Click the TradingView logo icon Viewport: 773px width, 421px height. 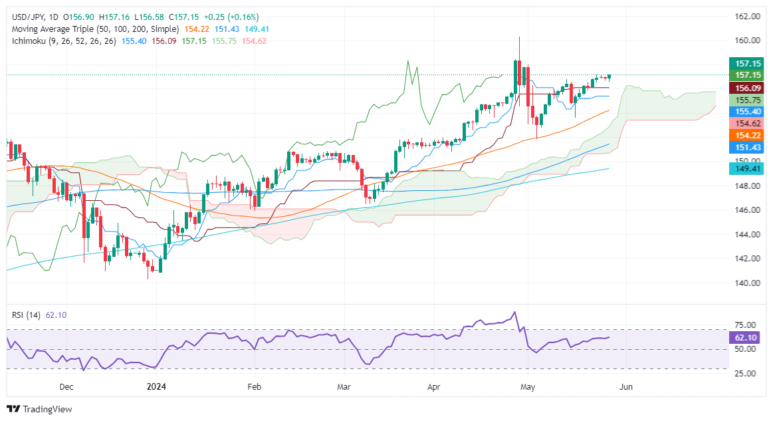[14, 409]
